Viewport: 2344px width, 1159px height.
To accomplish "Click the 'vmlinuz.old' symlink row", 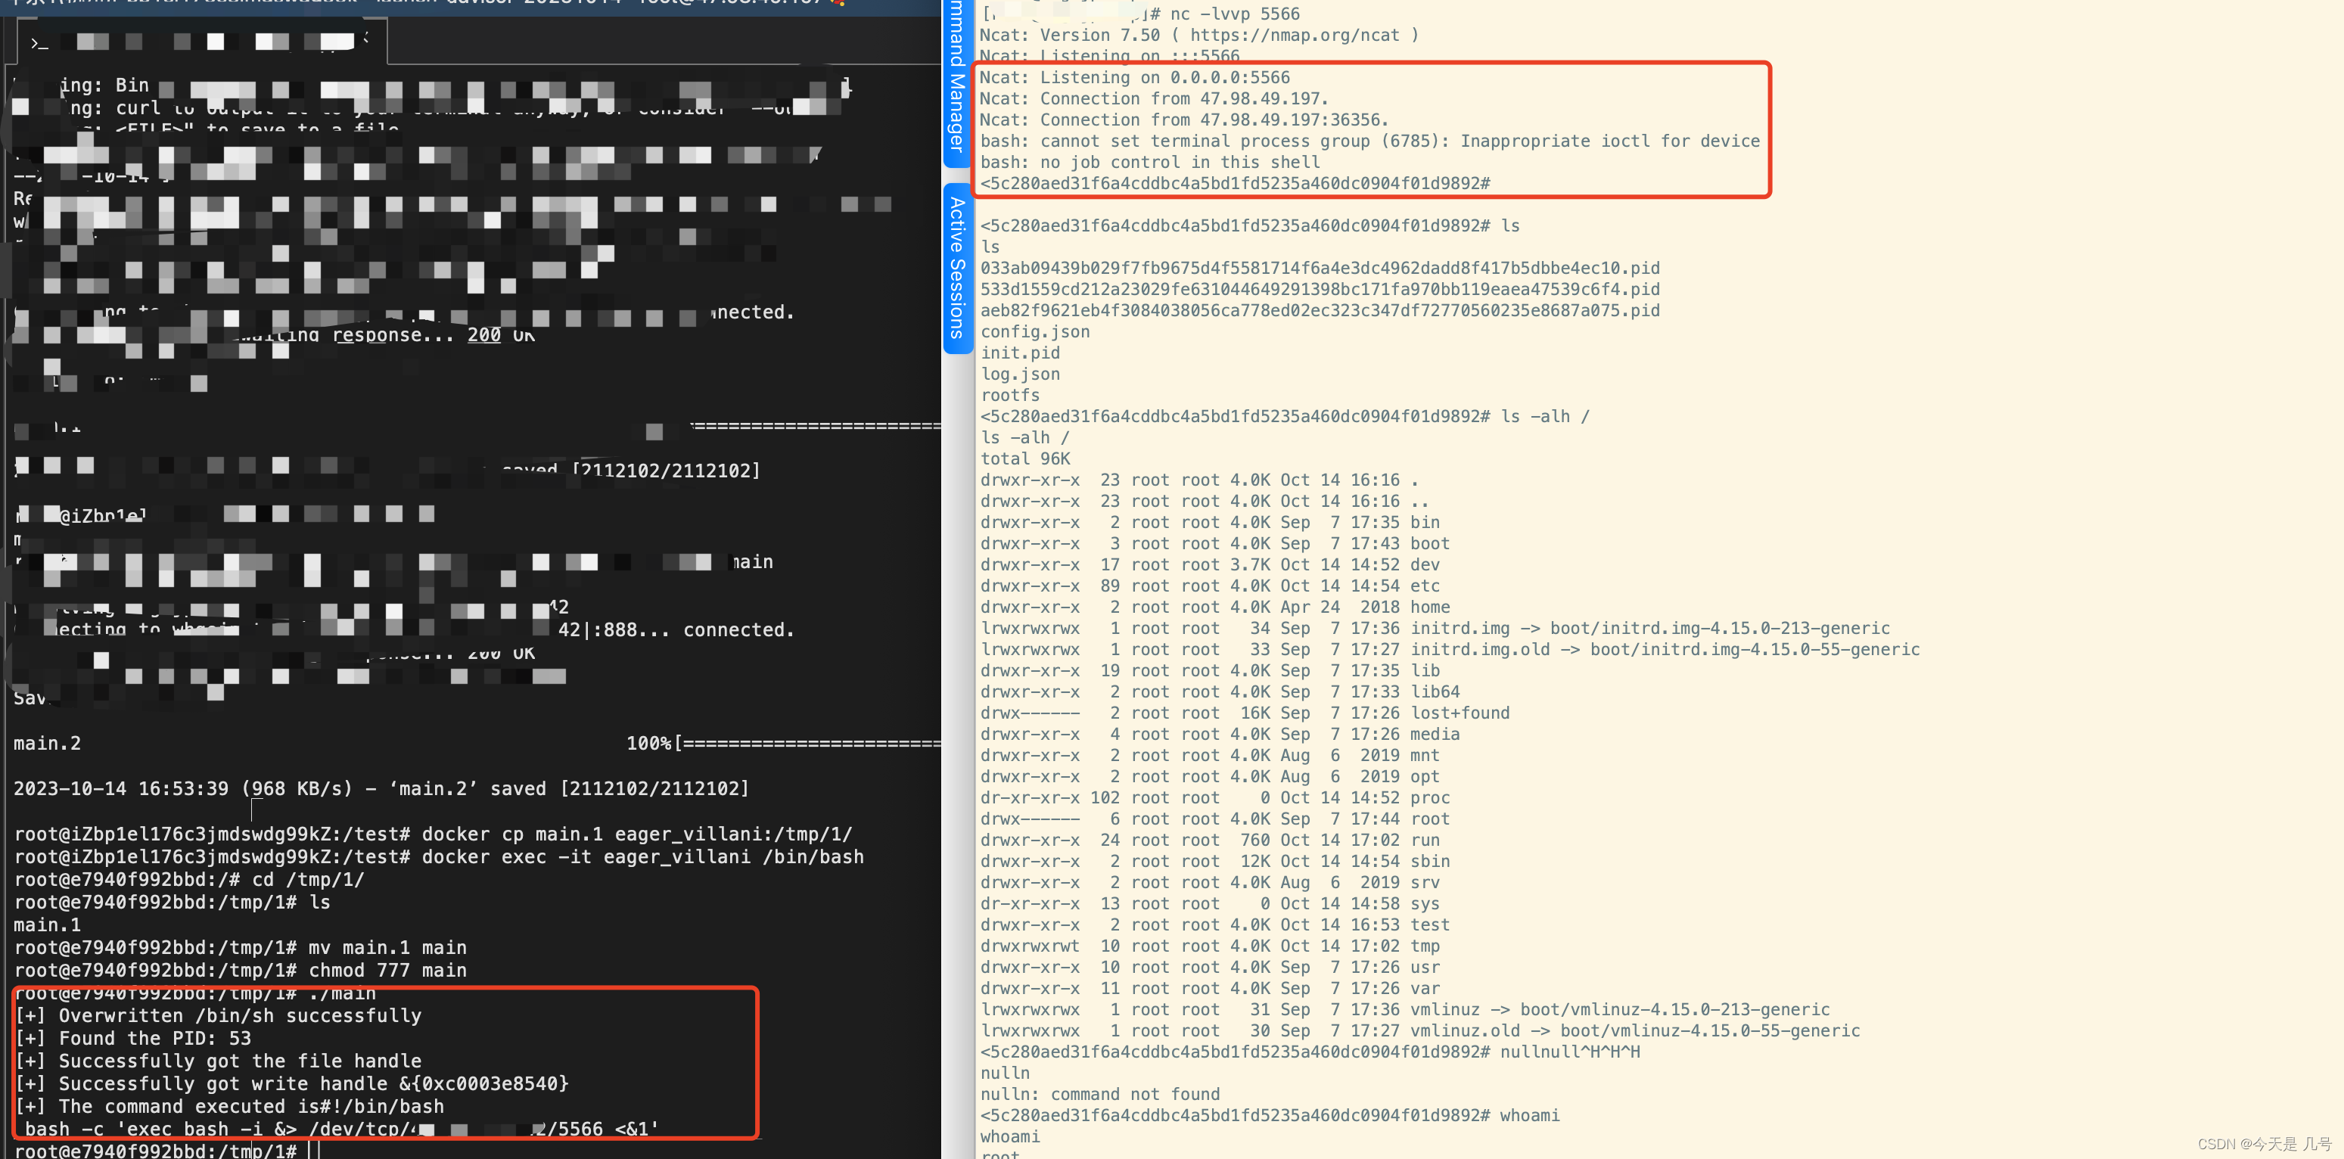I will 1420,1030.
